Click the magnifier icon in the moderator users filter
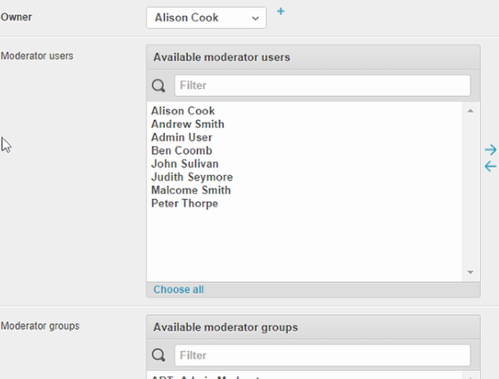Image resolution: width=499 pixels, height=379 pixels. (x=159, y=85)
